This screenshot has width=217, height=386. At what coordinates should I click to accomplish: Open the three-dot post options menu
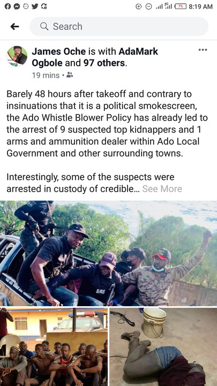click(203, 50)
